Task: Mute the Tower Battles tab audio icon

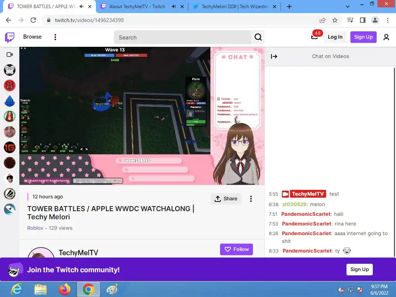Action: tap(81, 7)
